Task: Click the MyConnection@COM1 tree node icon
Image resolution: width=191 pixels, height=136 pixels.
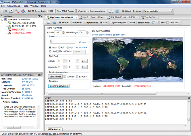Action: (9, 23)
